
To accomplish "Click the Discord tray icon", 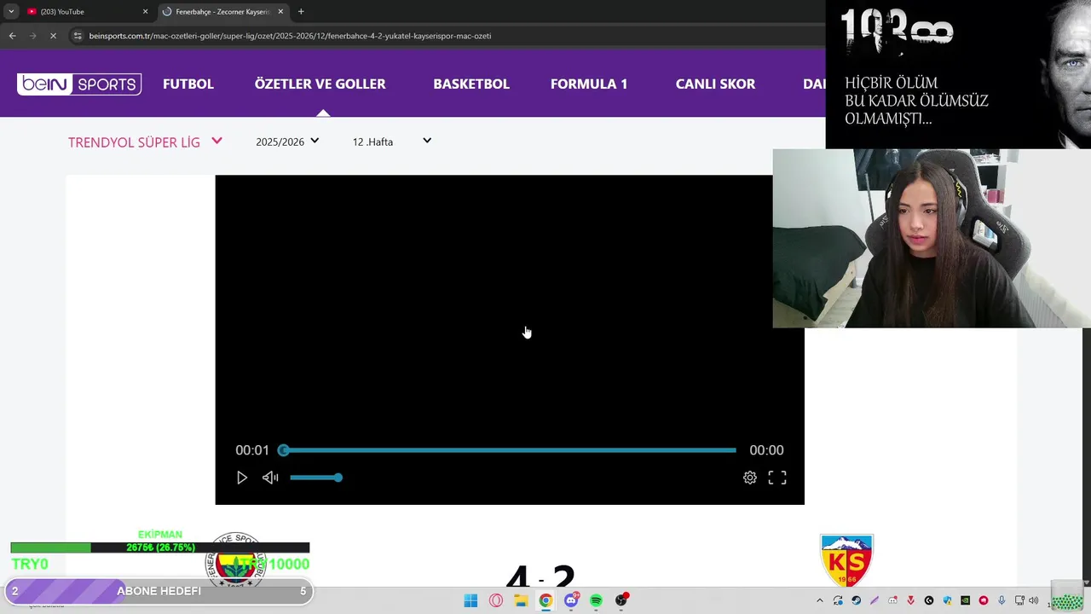I will pos(892,600).
